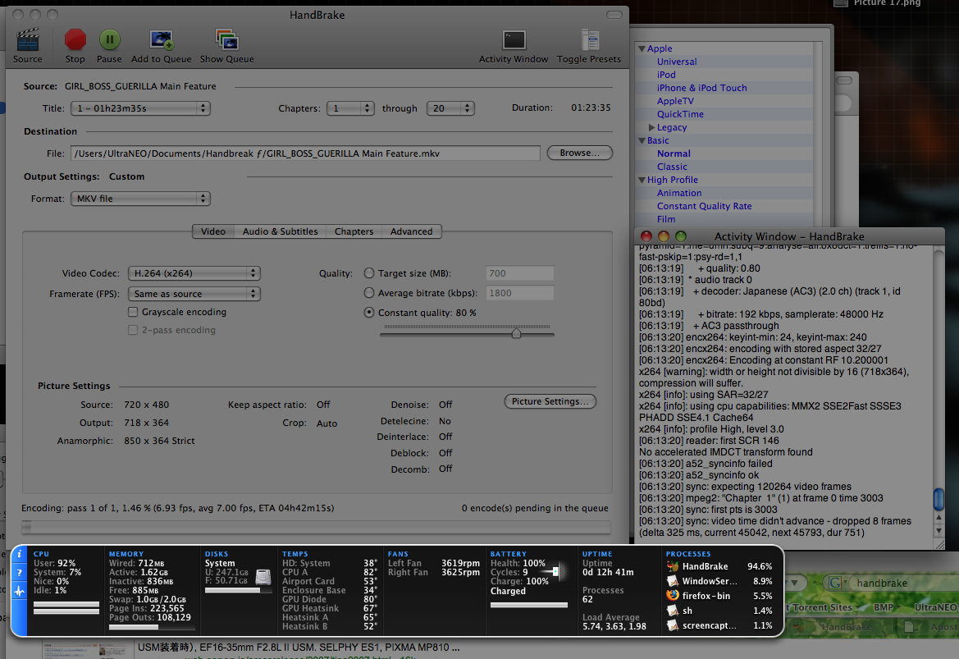Switch to the Audio & Subtitles tab
Viewport: 959px width, 659px height.
[x=280, y=231]
